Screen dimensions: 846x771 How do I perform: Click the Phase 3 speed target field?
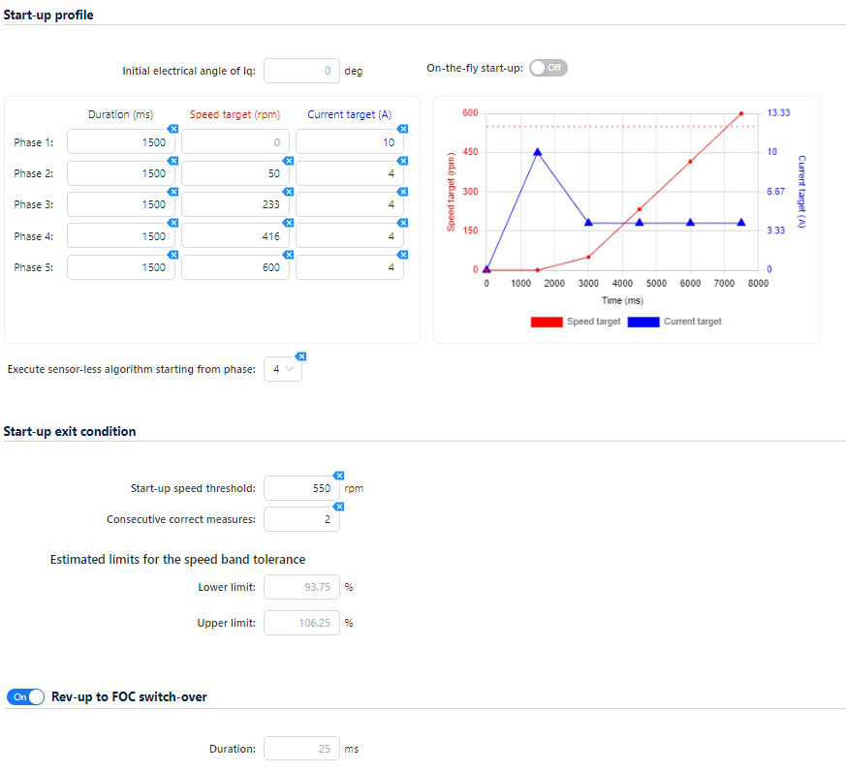234,205
